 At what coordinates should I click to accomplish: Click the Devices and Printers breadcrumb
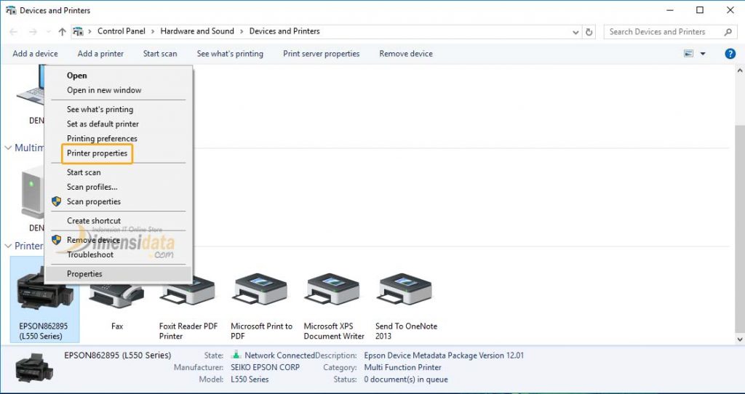(x=284, y=31)
